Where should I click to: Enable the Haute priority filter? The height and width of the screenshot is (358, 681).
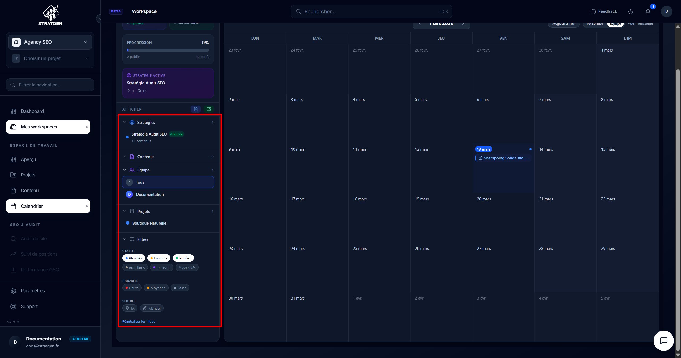[x=132, y=288]
